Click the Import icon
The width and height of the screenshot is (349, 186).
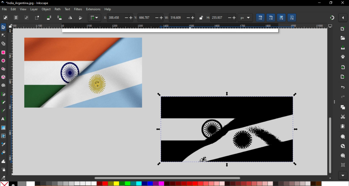[x=343, y=67]
